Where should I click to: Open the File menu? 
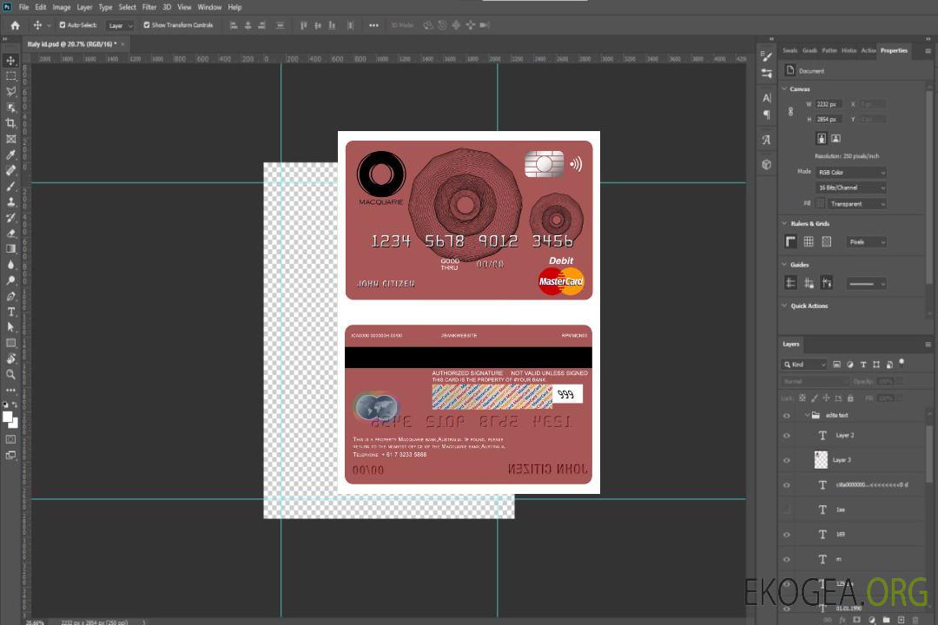click(x=24, y=7)
